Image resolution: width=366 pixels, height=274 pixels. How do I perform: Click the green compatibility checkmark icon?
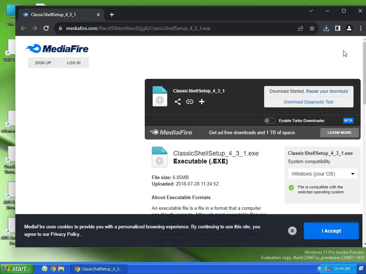click(x=291, y=188)
